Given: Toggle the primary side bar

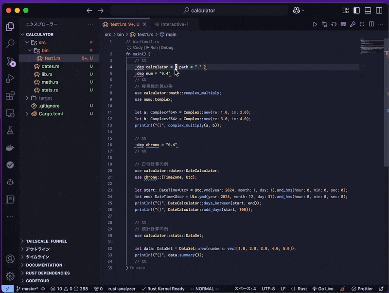Looking at the screenshot, I should [x=357, y=10].
